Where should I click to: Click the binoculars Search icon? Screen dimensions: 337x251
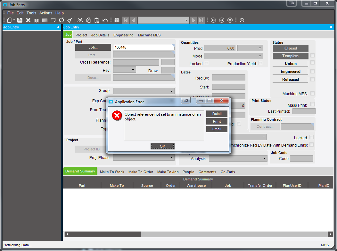pyautogui.click(x=117, y=20)
